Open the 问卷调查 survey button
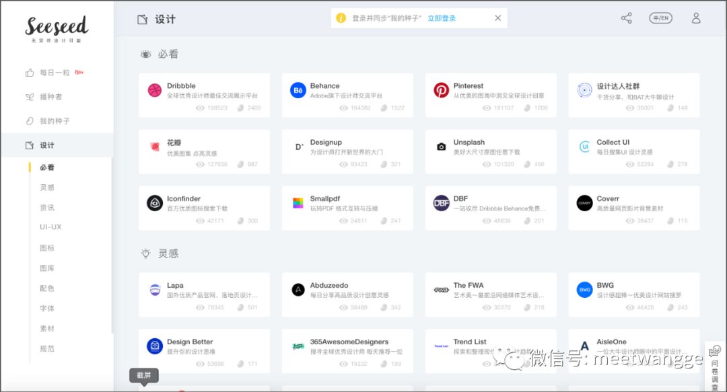 pyautogui.click(x=715, y=367)
